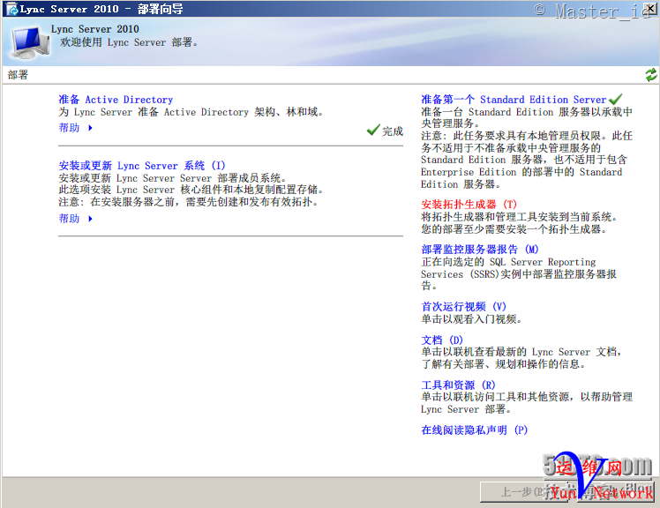Click 帮助 link under Active Directory
660x508 pixels.
[69, 128]
